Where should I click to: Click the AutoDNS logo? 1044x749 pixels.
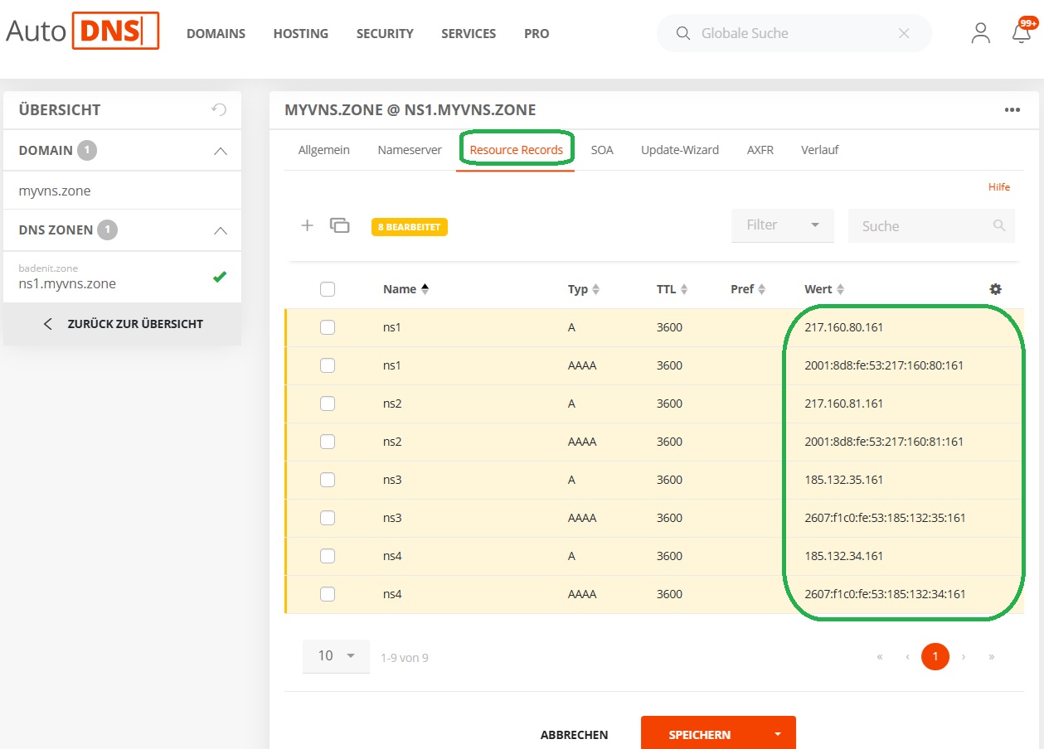(x=82, y=31)
